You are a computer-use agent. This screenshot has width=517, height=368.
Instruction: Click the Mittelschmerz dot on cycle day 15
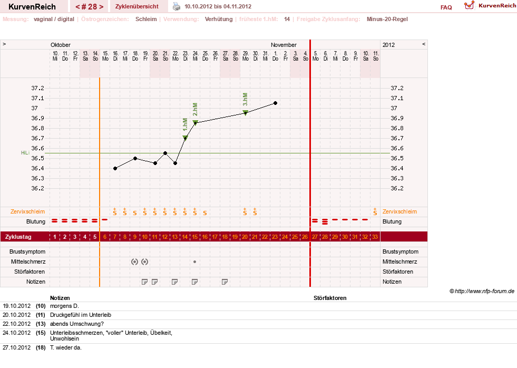pos(194,262)
